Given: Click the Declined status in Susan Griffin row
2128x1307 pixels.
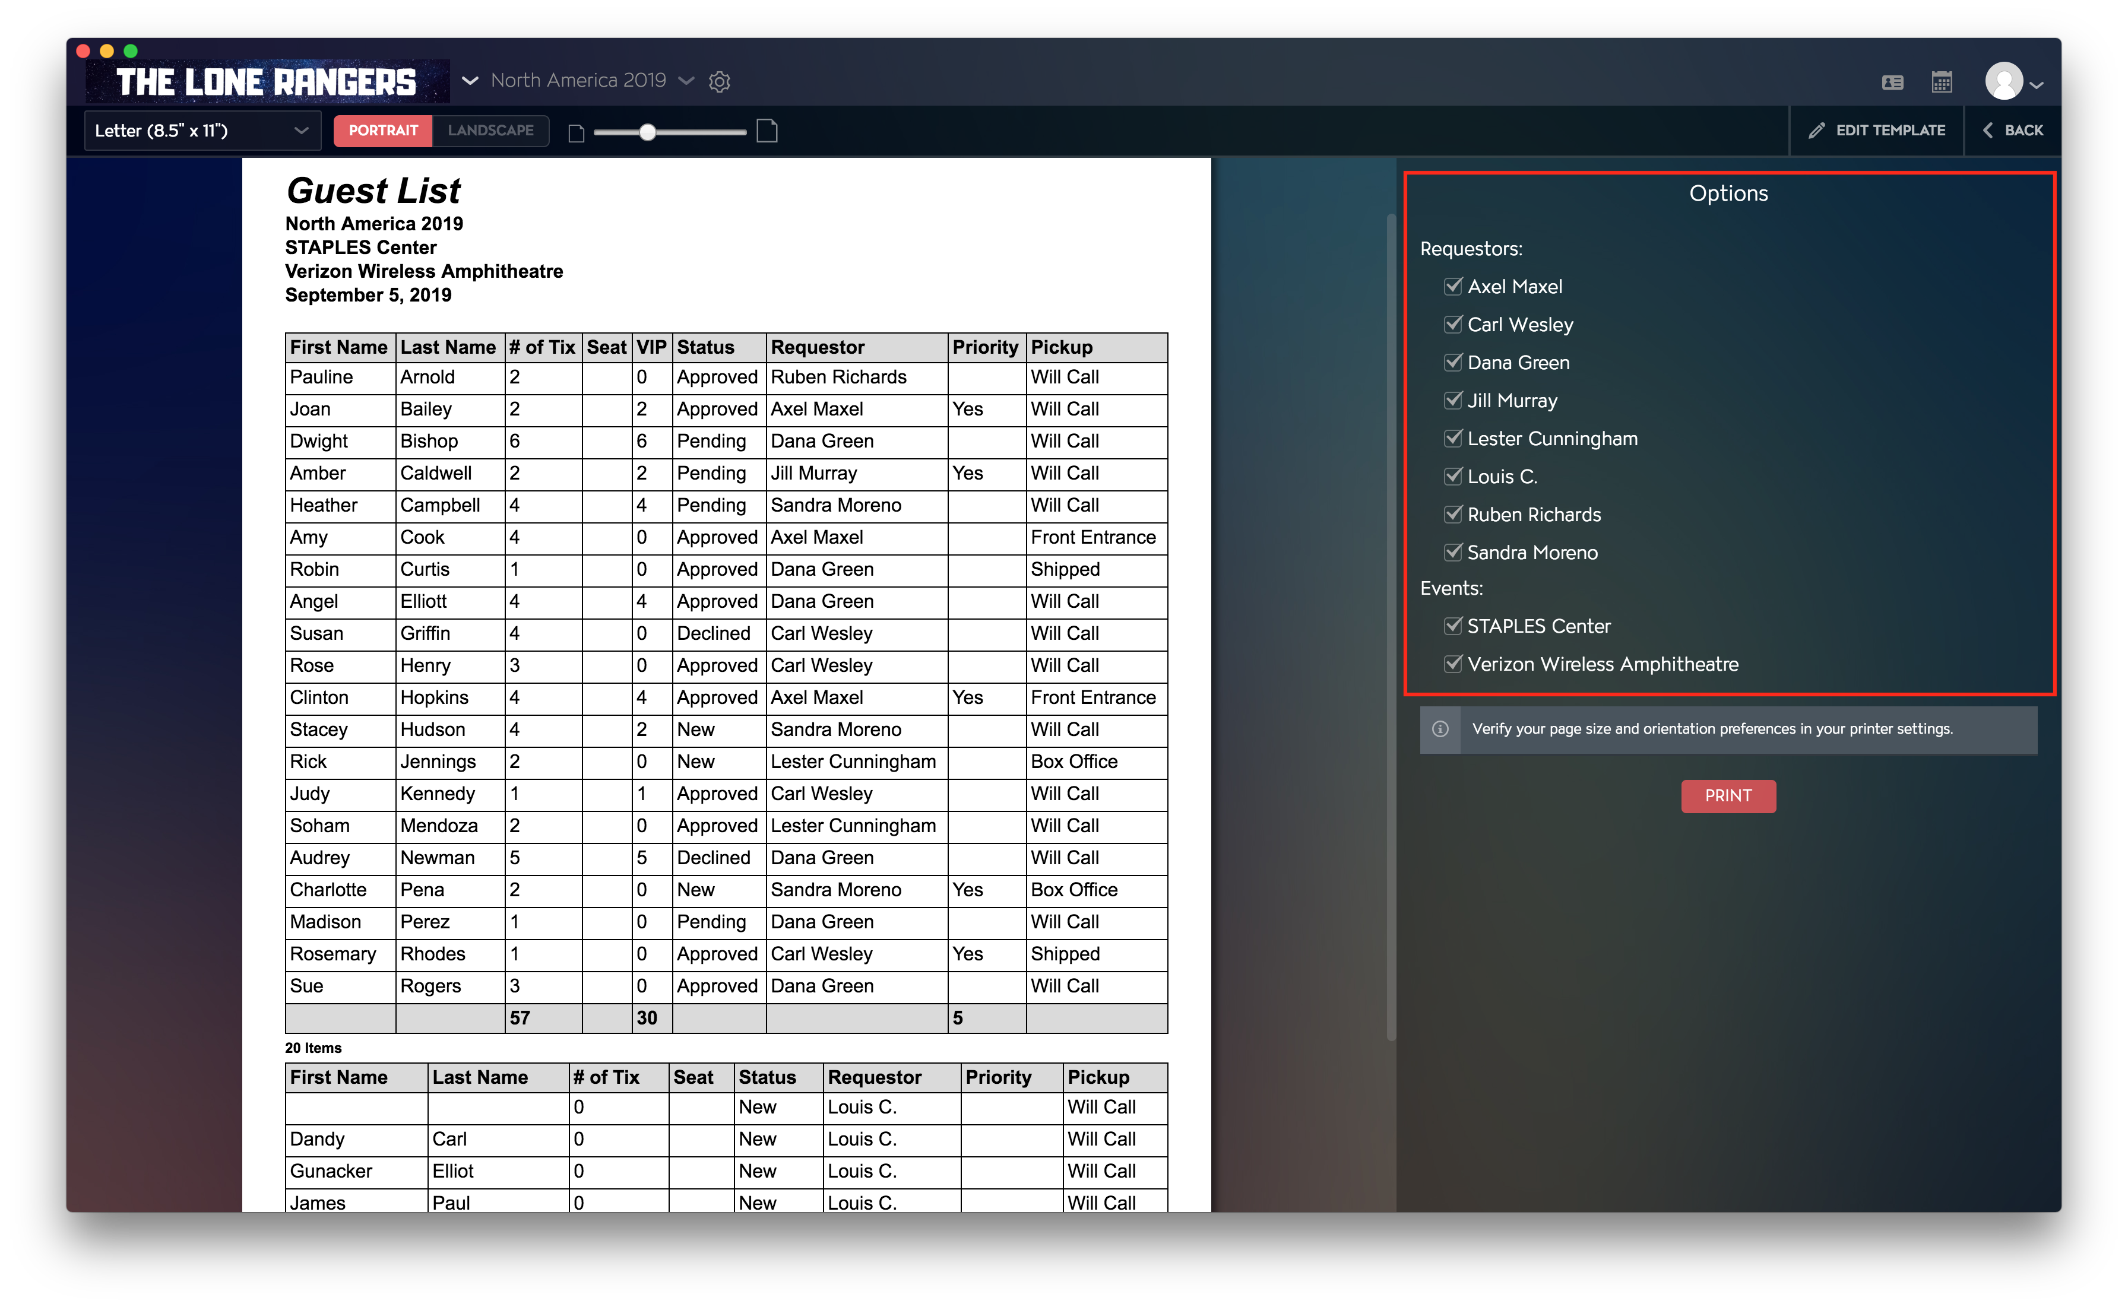Looking at the screenshot, I should coord(713,634).
